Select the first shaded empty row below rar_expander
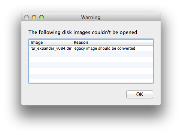This screenshot has width=182, height=135. click(x=91, y=54)
